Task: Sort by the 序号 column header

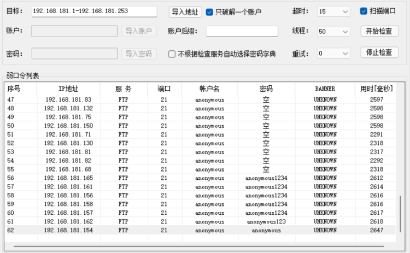Action: [21, 89]
